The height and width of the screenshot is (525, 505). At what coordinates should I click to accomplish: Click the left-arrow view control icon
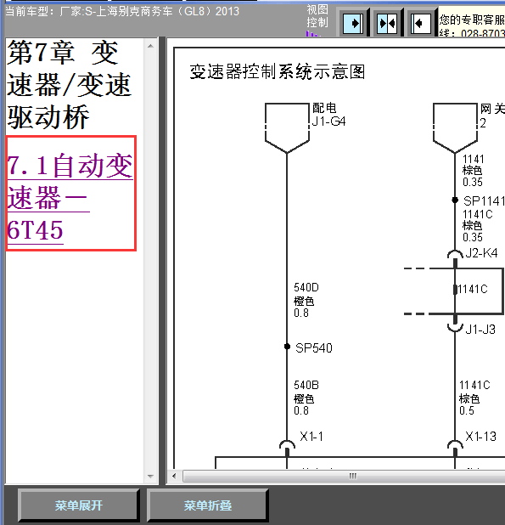(x=420, y=23)
